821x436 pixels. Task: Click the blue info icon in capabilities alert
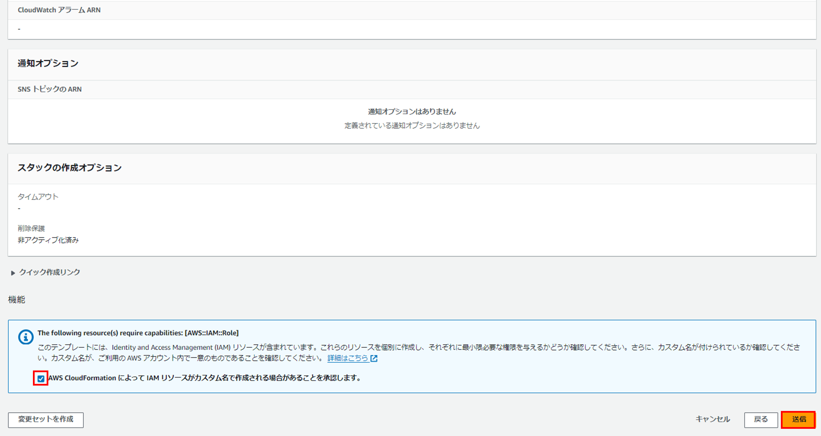26,337
